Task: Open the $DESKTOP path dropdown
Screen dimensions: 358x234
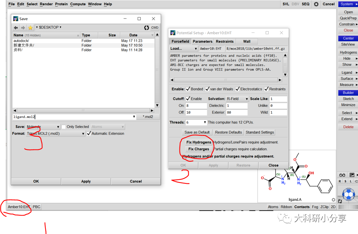Action: click(49, 27)
